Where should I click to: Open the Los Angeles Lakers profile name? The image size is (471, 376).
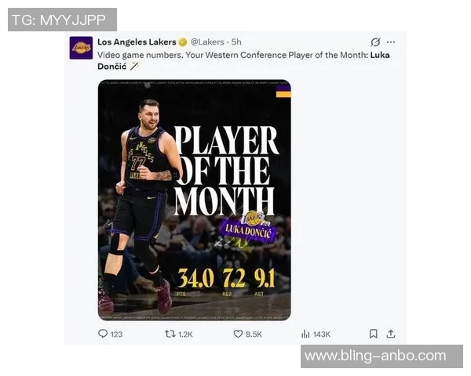click(137, 42)
